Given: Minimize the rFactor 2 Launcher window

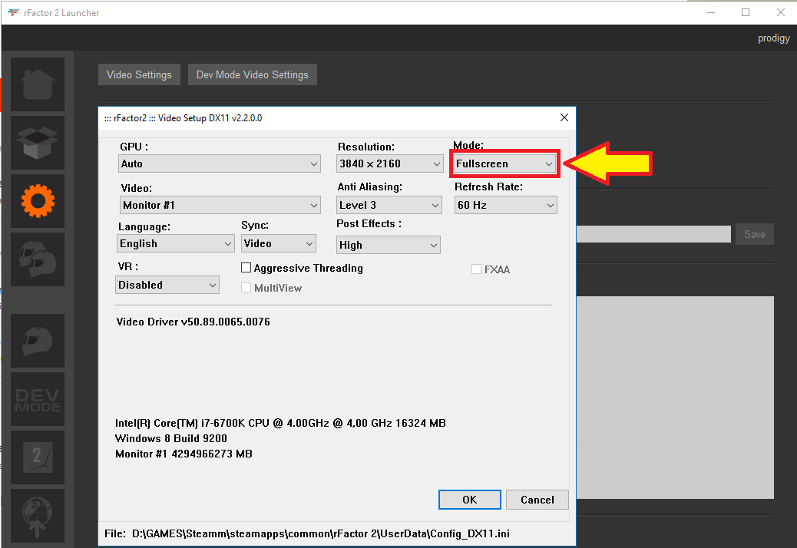Looking at the screenshot, I should pos(711,13).
